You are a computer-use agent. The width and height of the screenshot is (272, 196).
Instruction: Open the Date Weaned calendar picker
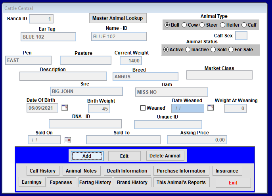(211, 107)
